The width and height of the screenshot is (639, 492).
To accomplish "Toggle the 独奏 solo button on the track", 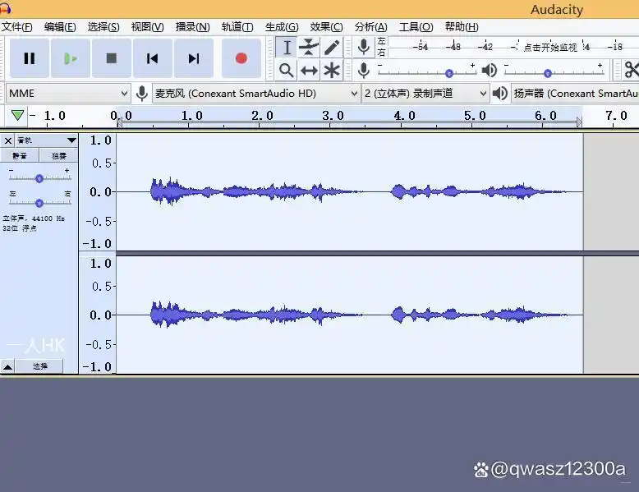I will click(59, 155).
